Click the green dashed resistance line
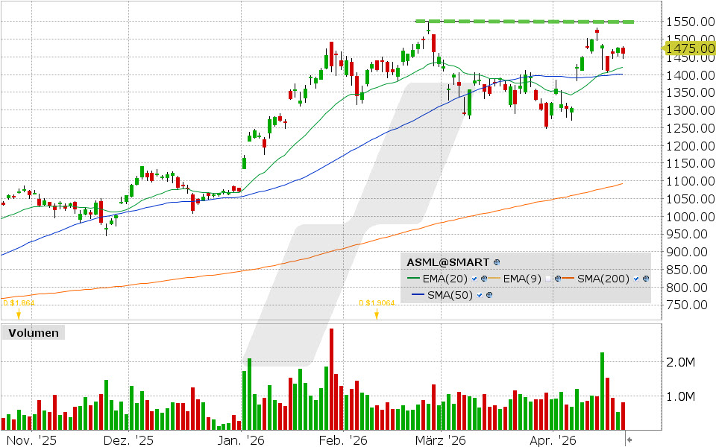This screenshot has width=716, height=447. pos(522,22)
